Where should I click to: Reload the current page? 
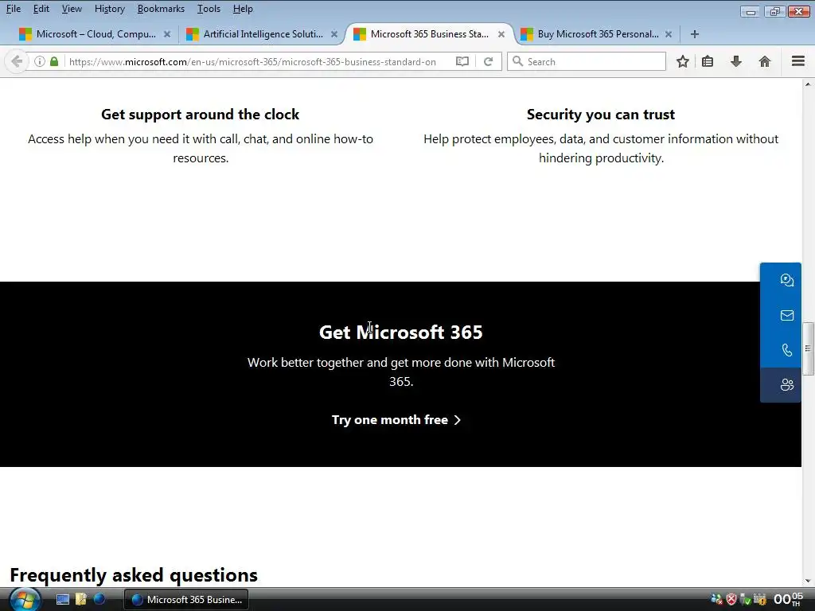pos(488,61)
